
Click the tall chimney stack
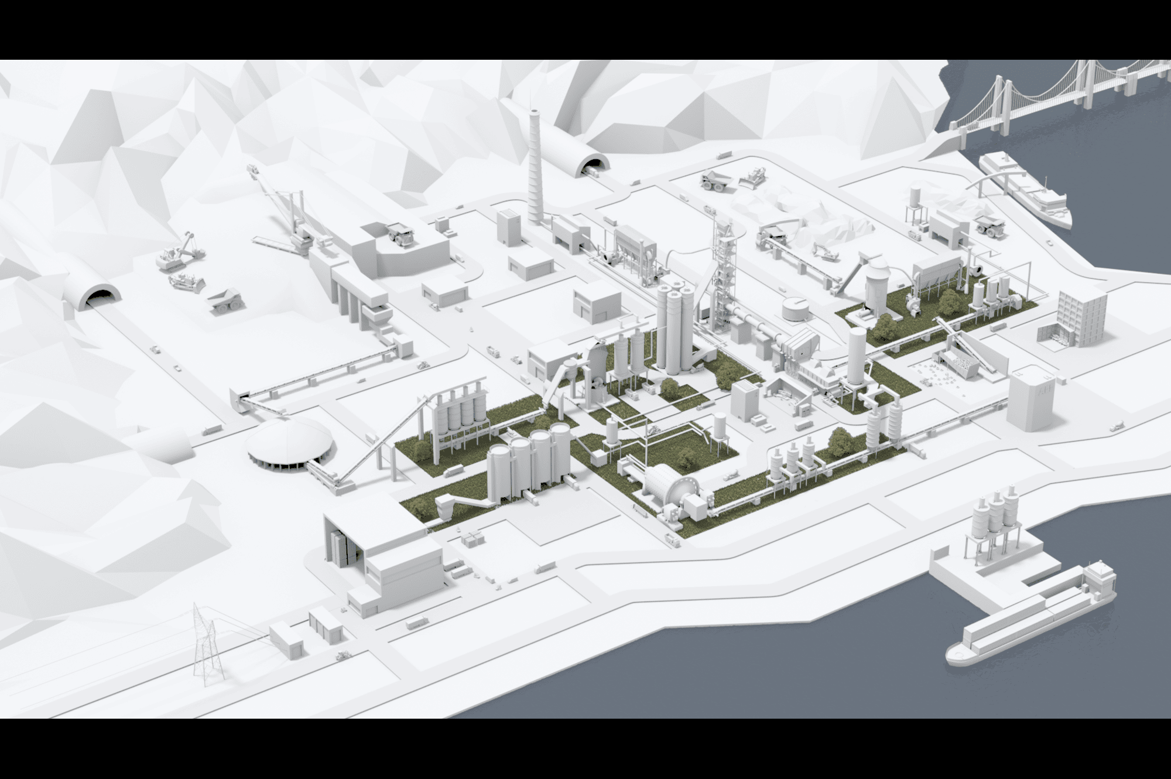[x=534, y=168]
